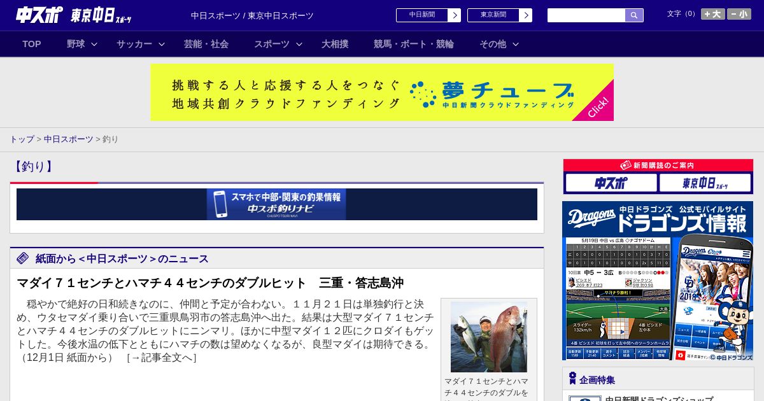Focus the header search input field
The image size is (764, 401).
click(586, 15)
